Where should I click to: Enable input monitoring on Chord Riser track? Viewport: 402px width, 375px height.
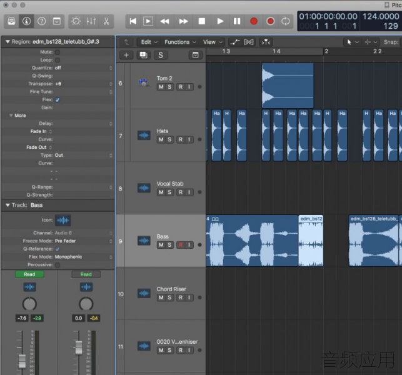tap(189, 297)
